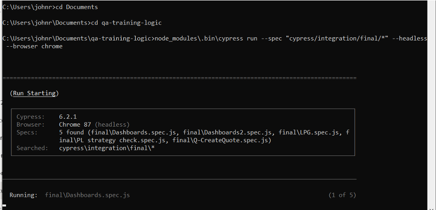Click the underlined "Run Starting" heading
Screen dimensions: 436x210
(34, 93)
